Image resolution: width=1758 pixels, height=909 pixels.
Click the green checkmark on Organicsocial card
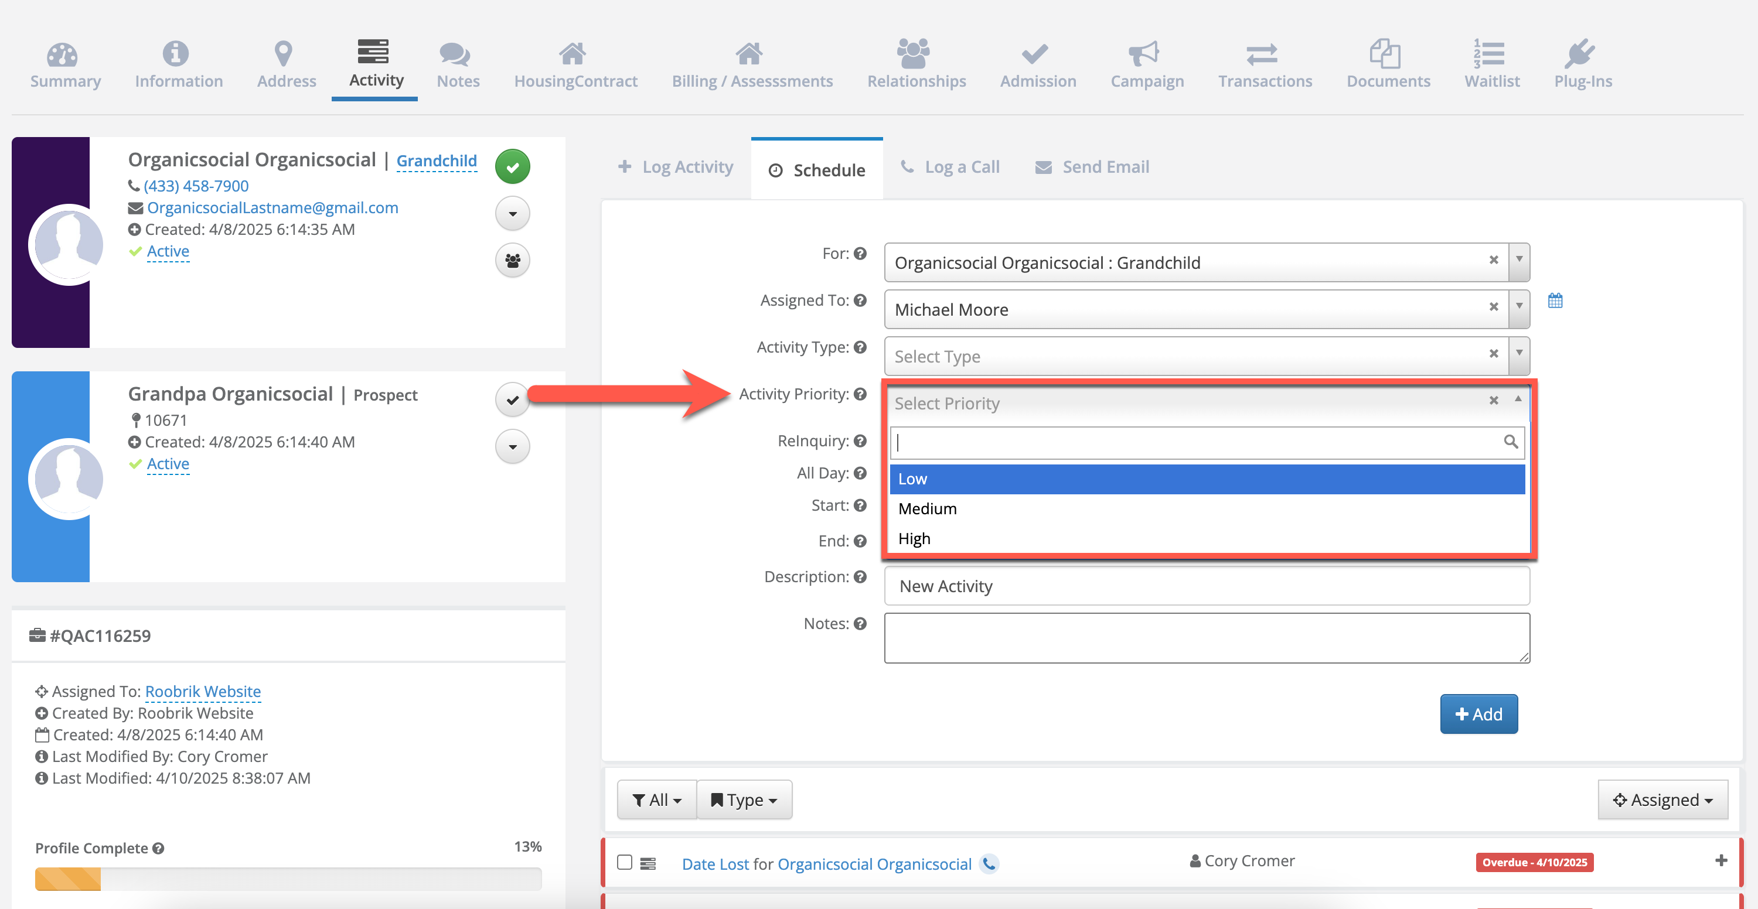(513, 166)
